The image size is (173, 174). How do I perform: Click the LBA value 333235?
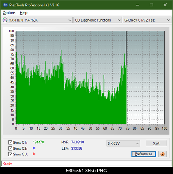coord(77,149)
